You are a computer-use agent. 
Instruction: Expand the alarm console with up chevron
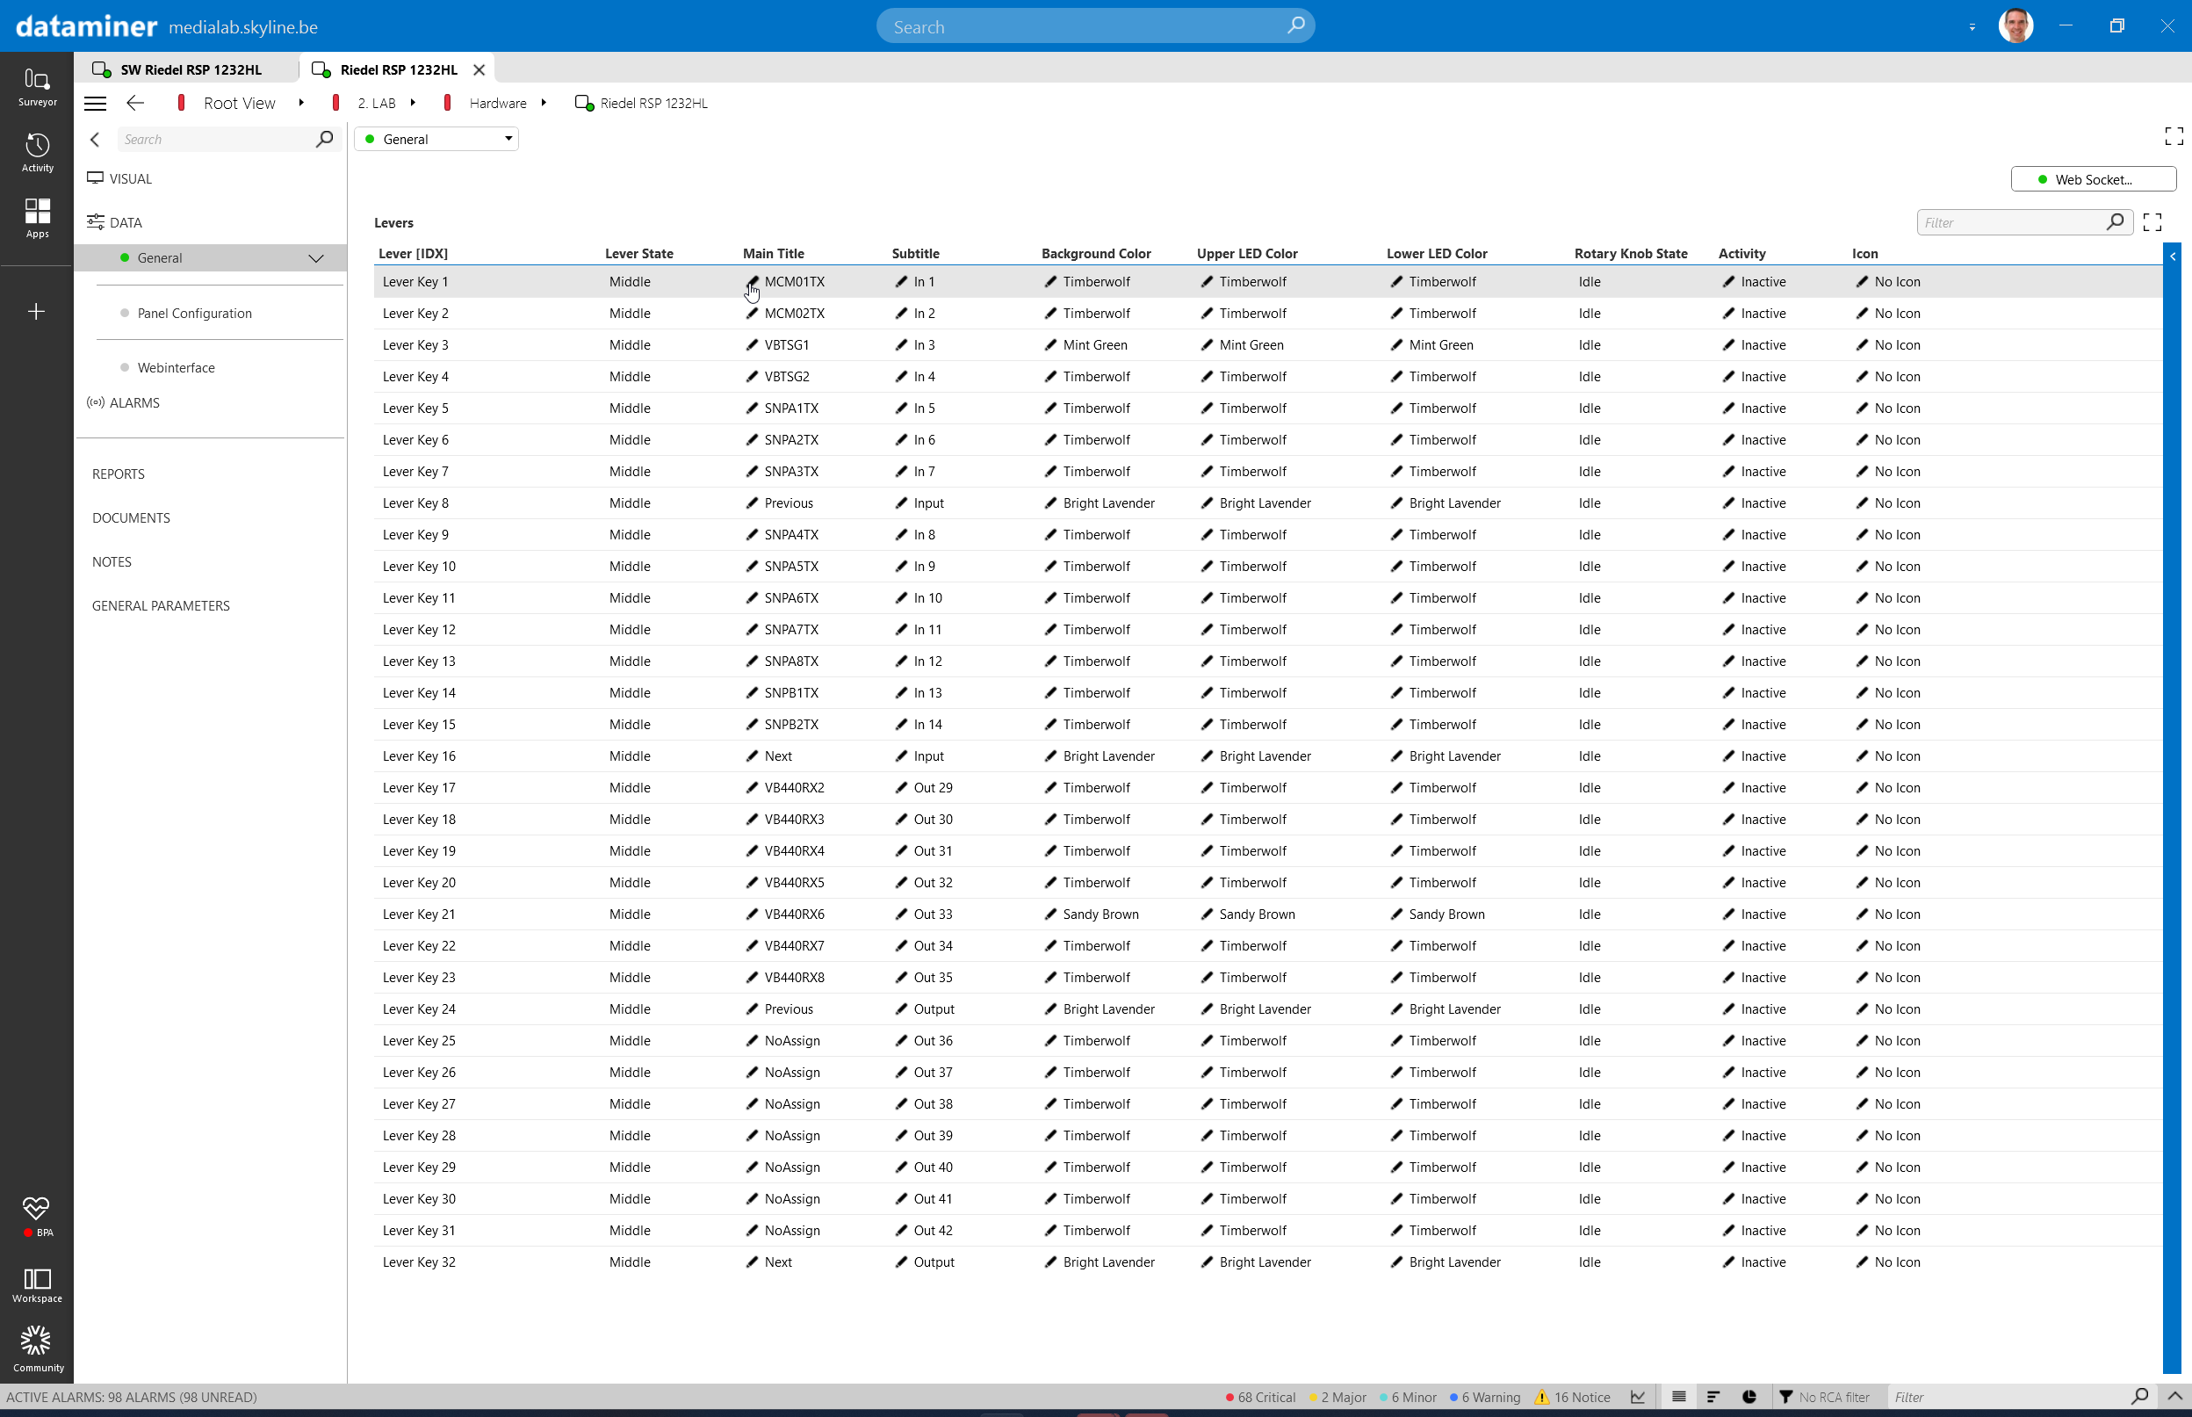2174,1396
